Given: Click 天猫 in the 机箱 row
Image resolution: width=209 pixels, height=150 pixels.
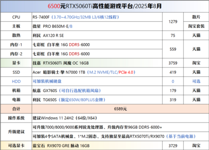Looking at the screenshot, I should (196, 90).
